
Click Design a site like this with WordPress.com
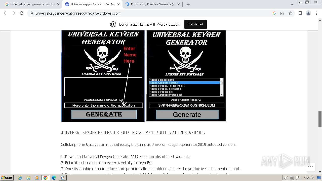150,24
